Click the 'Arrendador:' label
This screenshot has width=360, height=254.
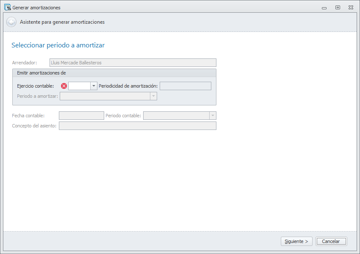pos(24,63)
